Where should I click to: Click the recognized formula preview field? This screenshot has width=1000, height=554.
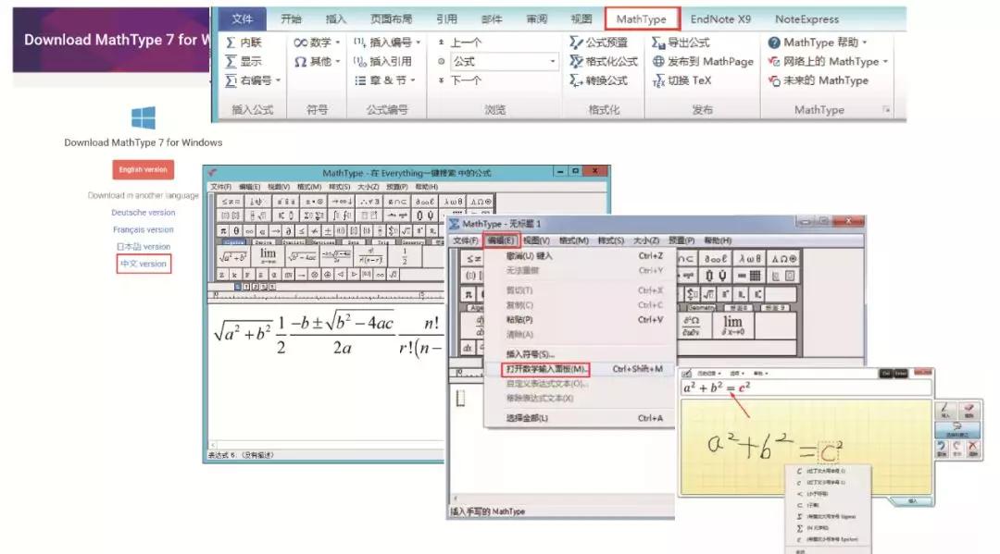806,388
